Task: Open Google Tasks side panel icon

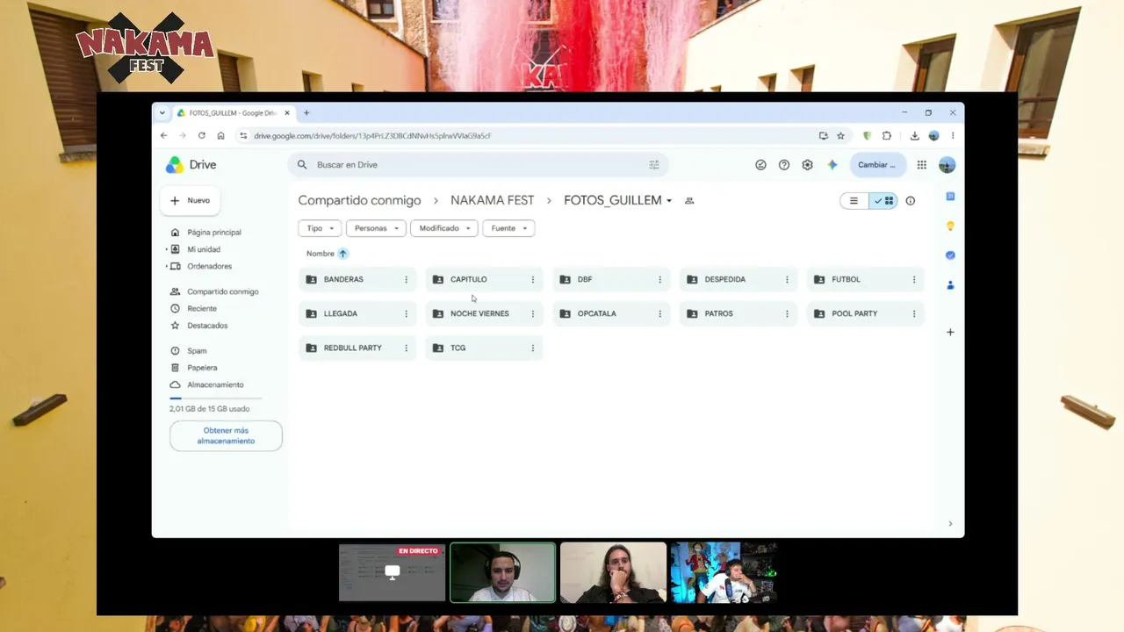Action: click(x=950, y=255)
